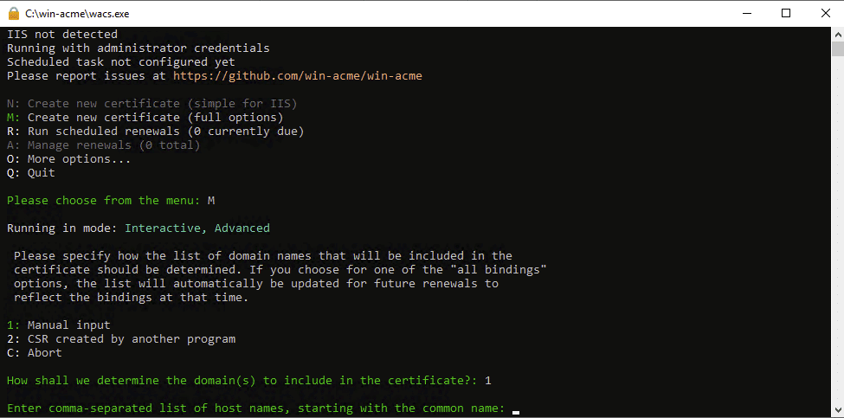Click the vertical scrollbar thumb
The image size is (844, 418).
[838, 48]
